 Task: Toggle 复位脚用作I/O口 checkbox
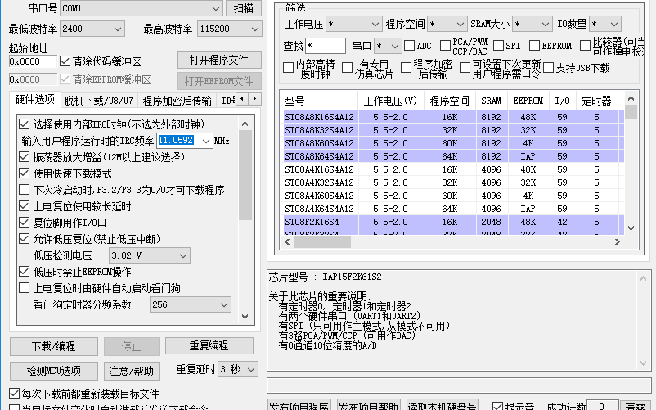[25, 222]
